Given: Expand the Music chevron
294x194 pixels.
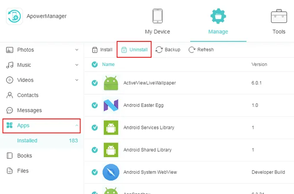Looking at the screenshot, I should tap(77, 65).
